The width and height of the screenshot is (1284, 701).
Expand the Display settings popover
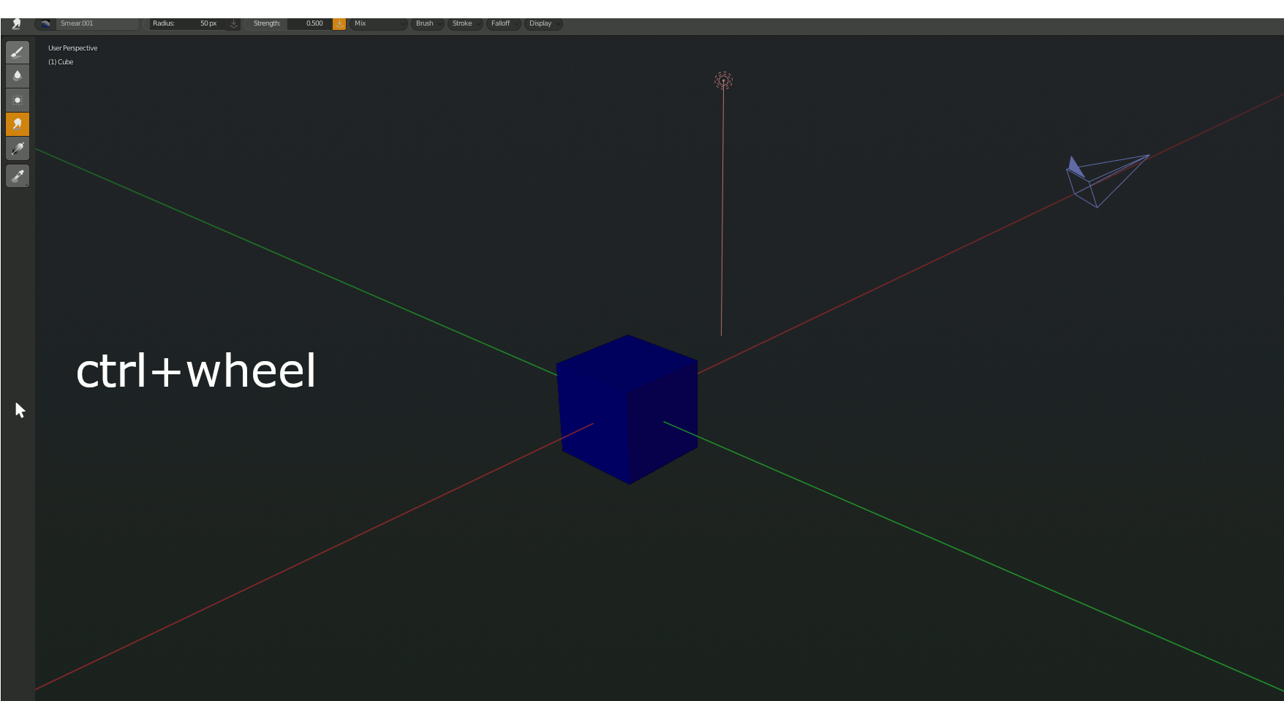[x=543, y=23]
